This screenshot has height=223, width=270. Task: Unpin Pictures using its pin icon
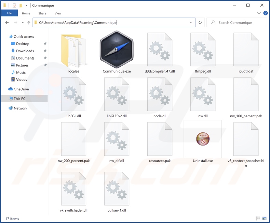45,65
